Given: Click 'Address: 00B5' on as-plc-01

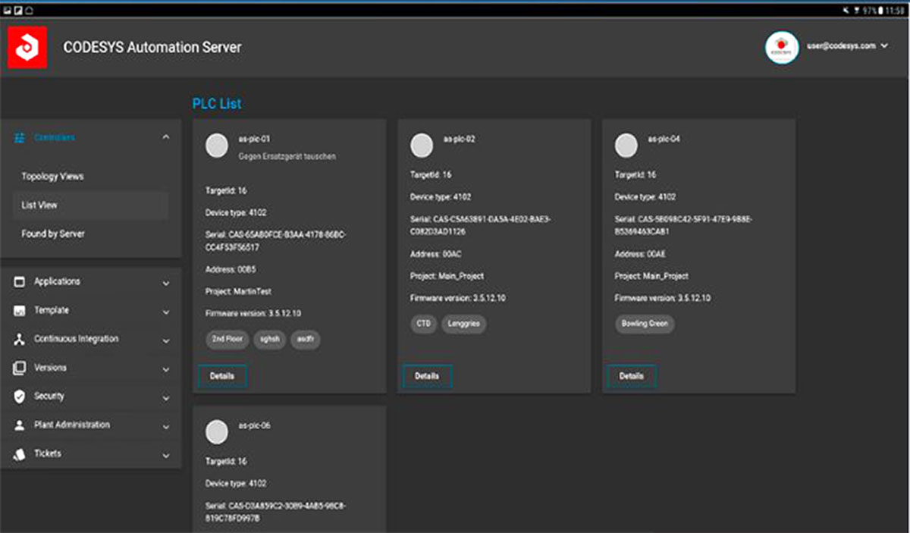Looking at the screenshot, I should [x=232, y=269].
